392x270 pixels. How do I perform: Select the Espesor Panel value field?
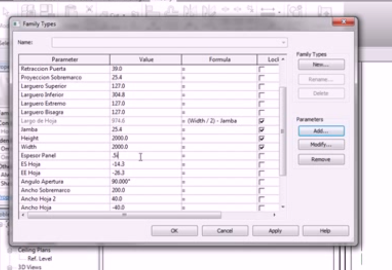146,155
